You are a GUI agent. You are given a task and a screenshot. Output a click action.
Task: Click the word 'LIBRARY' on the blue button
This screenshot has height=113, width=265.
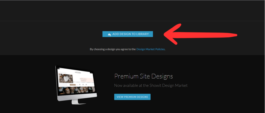coord(143,34)
